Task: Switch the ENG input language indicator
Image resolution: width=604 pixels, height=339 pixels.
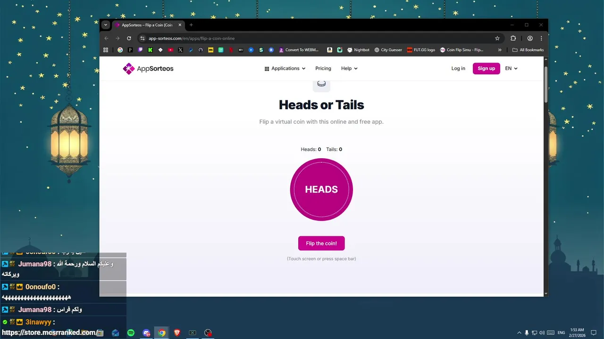Action: point(561,332)
